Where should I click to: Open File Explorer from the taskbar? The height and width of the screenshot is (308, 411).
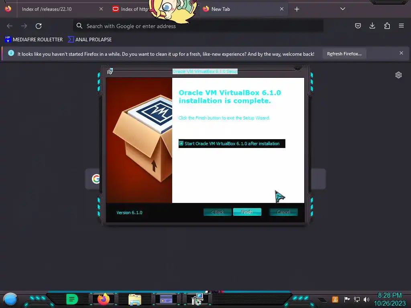click(x=135, y=299)
